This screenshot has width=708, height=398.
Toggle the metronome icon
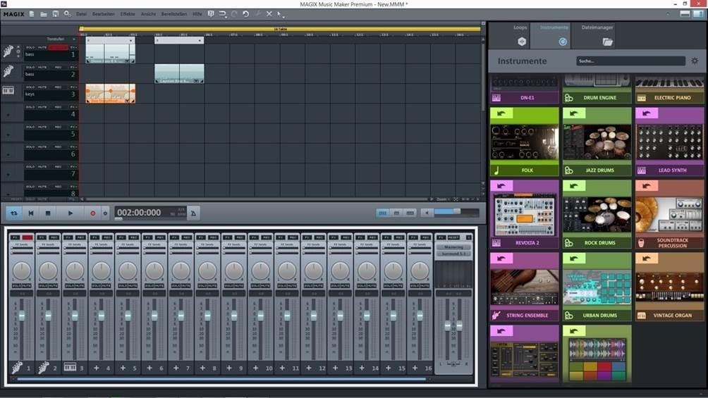point(193,213)
